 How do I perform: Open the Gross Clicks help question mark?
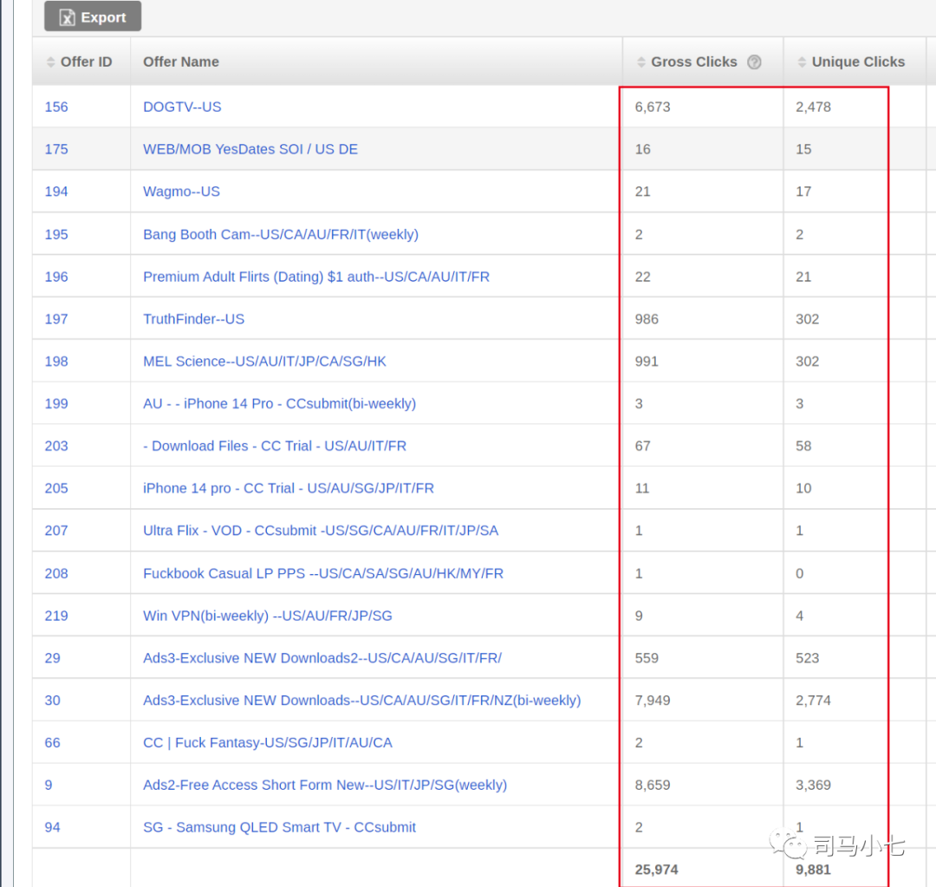point(755,62)
